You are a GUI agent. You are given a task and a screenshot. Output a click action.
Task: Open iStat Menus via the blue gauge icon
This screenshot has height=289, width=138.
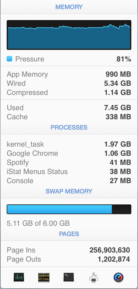click(x=119, y=277)
